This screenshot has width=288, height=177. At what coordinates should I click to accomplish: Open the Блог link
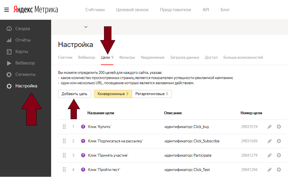[225, 10]
